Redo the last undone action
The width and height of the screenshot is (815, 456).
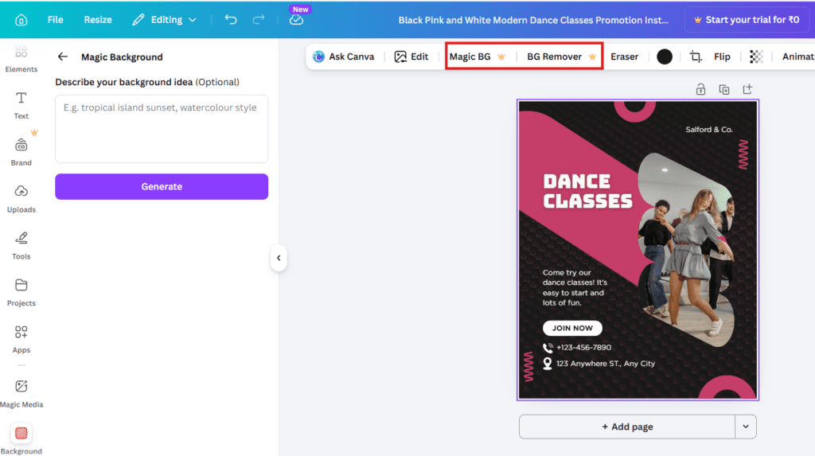(x=258, y=20)
